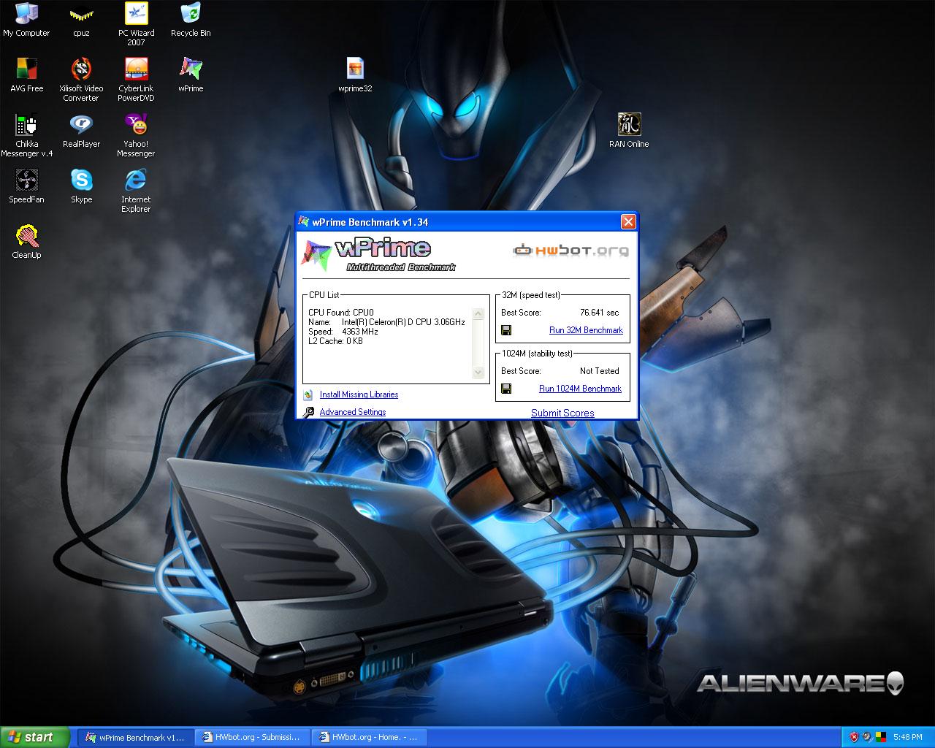Click the save icon for 32M score
This screenshot has height=748, width=935.
(x=506, y=330)
